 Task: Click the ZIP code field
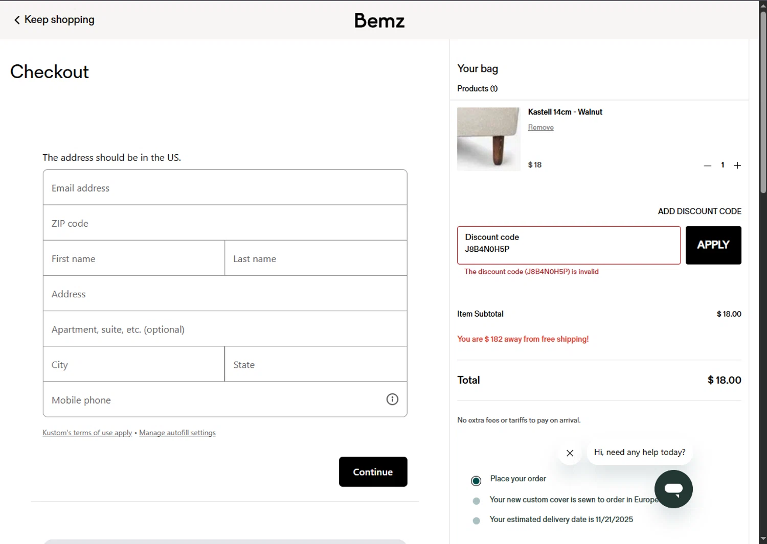[225, 223]
